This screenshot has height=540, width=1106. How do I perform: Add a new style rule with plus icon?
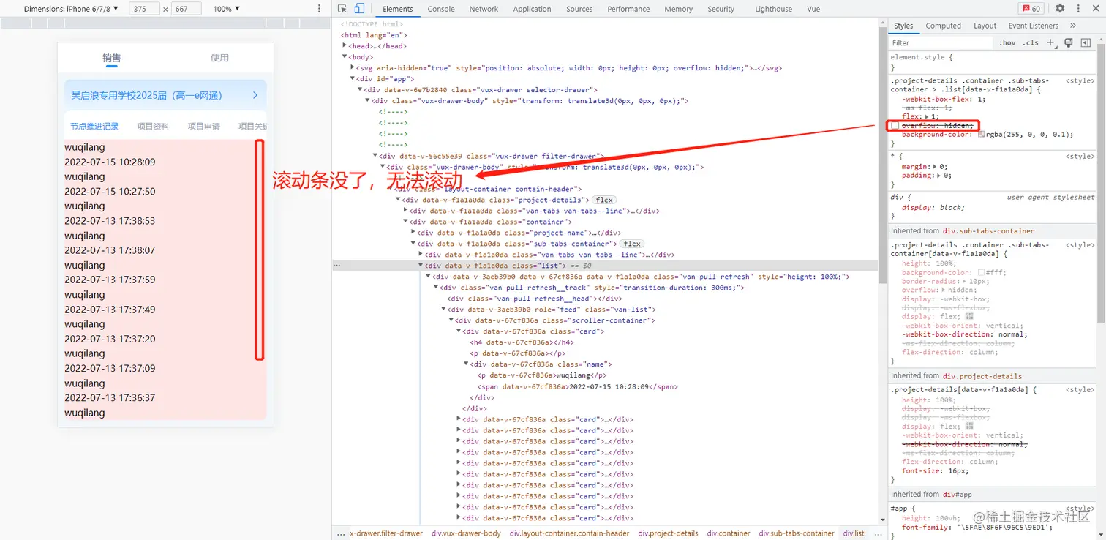(1051, 42)
